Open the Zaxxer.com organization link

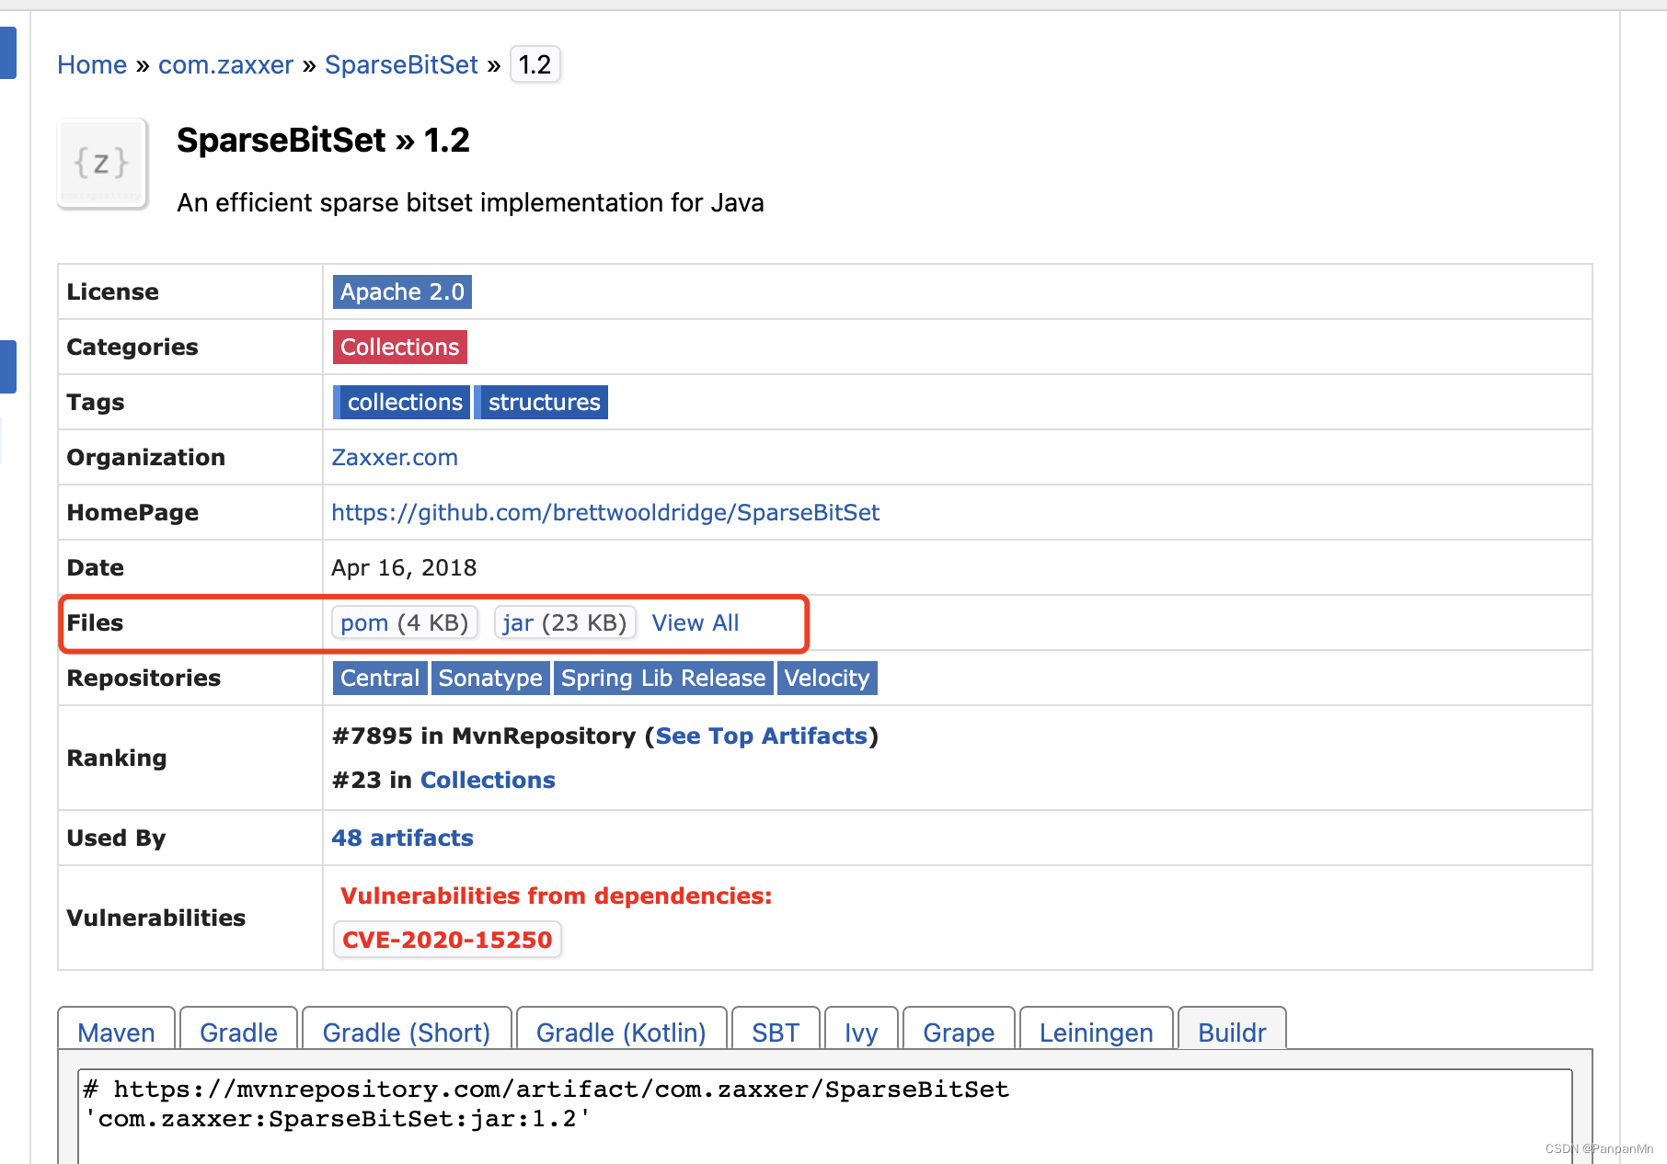coord(395,457)
